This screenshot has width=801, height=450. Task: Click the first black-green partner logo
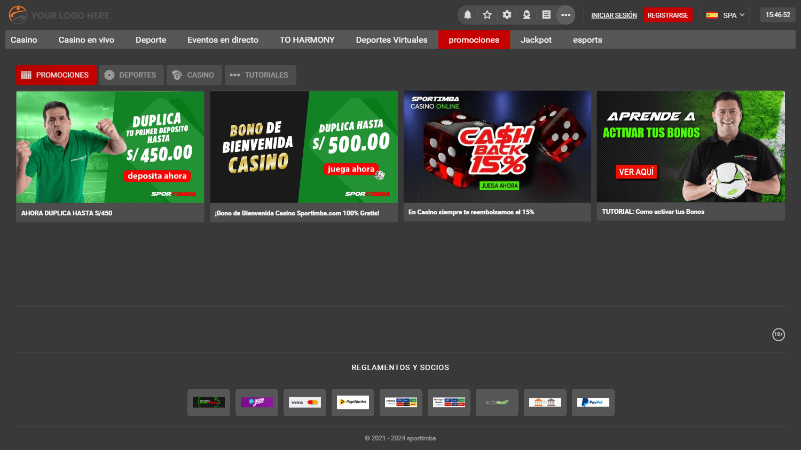point(209,403)
